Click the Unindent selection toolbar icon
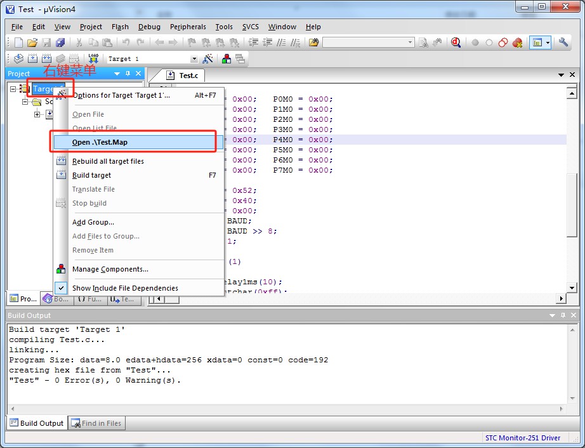Viewport: 585px width, 448px height. [267, 43]
